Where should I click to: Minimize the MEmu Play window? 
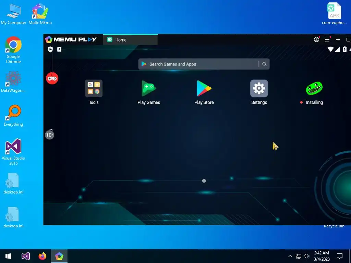coord(338,40)
